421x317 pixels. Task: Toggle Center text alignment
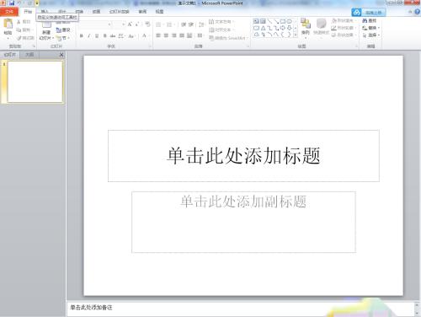click(166, 35)
